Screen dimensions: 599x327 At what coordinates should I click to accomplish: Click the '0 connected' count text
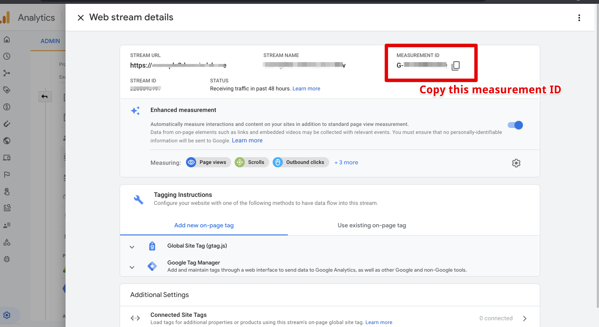[x=496, y=318]
